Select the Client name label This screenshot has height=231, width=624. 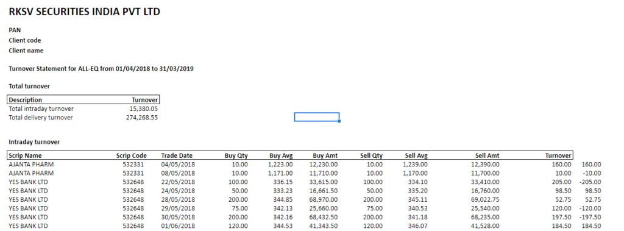pyautogui.click(x=26, y=51)
